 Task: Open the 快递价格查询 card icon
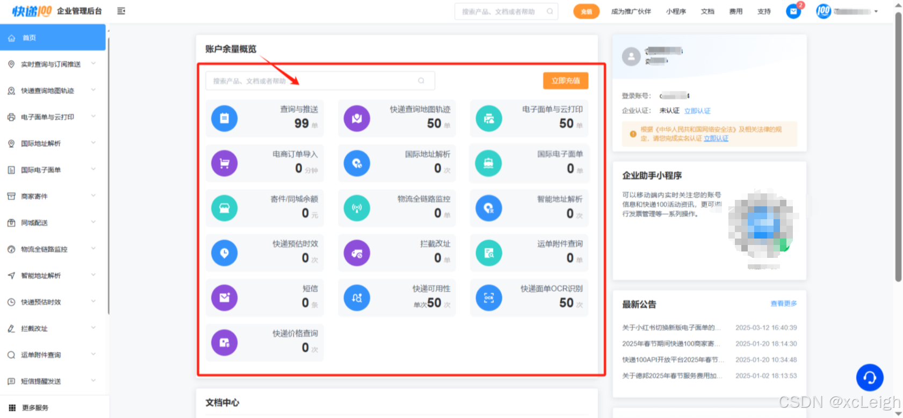[225, 343]
